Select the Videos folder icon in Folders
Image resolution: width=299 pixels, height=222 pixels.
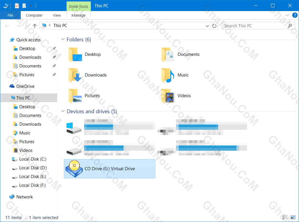coord(167,96)
